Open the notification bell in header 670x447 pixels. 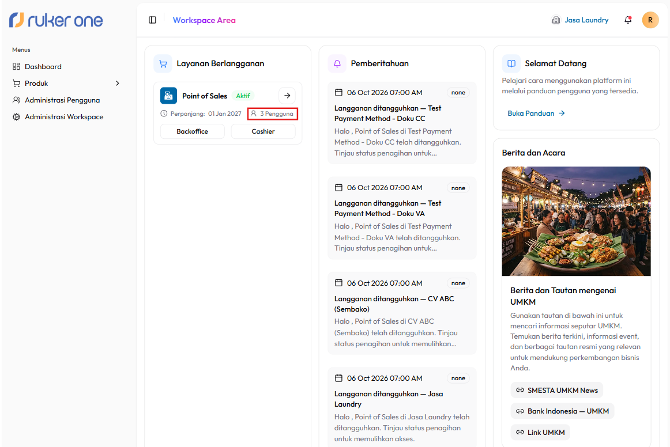[628, 20]
